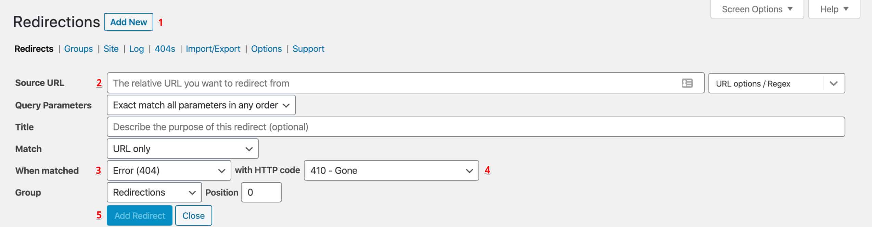Expand the Group Redirections dropdown

tap(154, 193)
